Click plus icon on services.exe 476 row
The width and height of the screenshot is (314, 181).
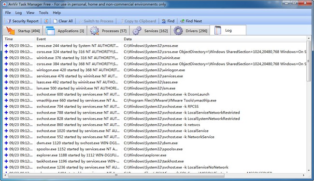(6, 76)
